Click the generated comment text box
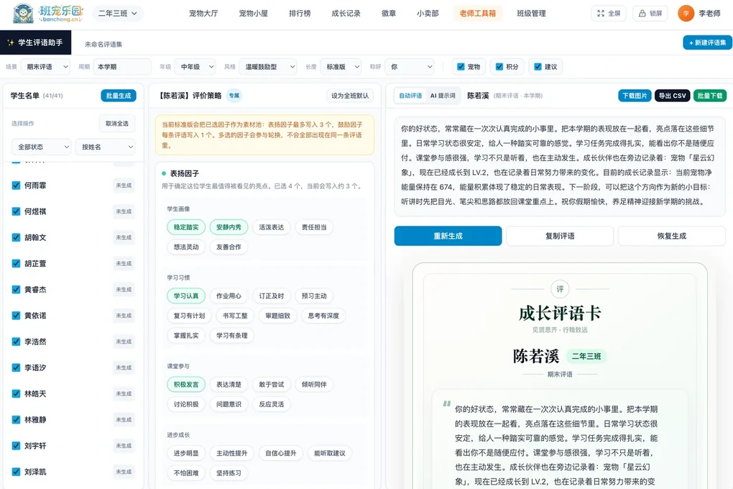733x489 pixels. (x=560, y=165)
